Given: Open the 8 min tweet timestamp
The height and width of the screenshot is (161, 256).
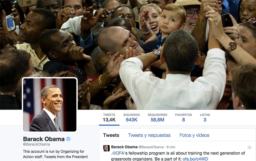Looking at the screenshot, I should click(x=171, y=147).
